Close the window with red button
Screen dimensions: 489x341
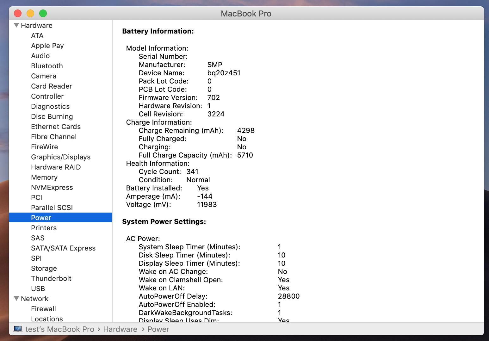[18, 13]
